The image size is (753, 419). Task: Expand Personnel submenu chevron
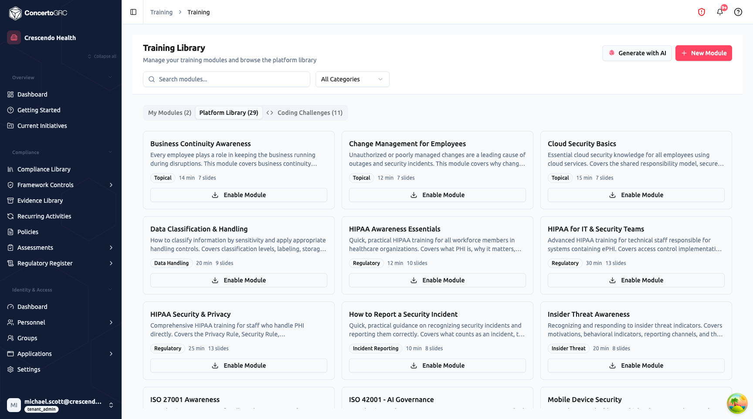point(111,322)
